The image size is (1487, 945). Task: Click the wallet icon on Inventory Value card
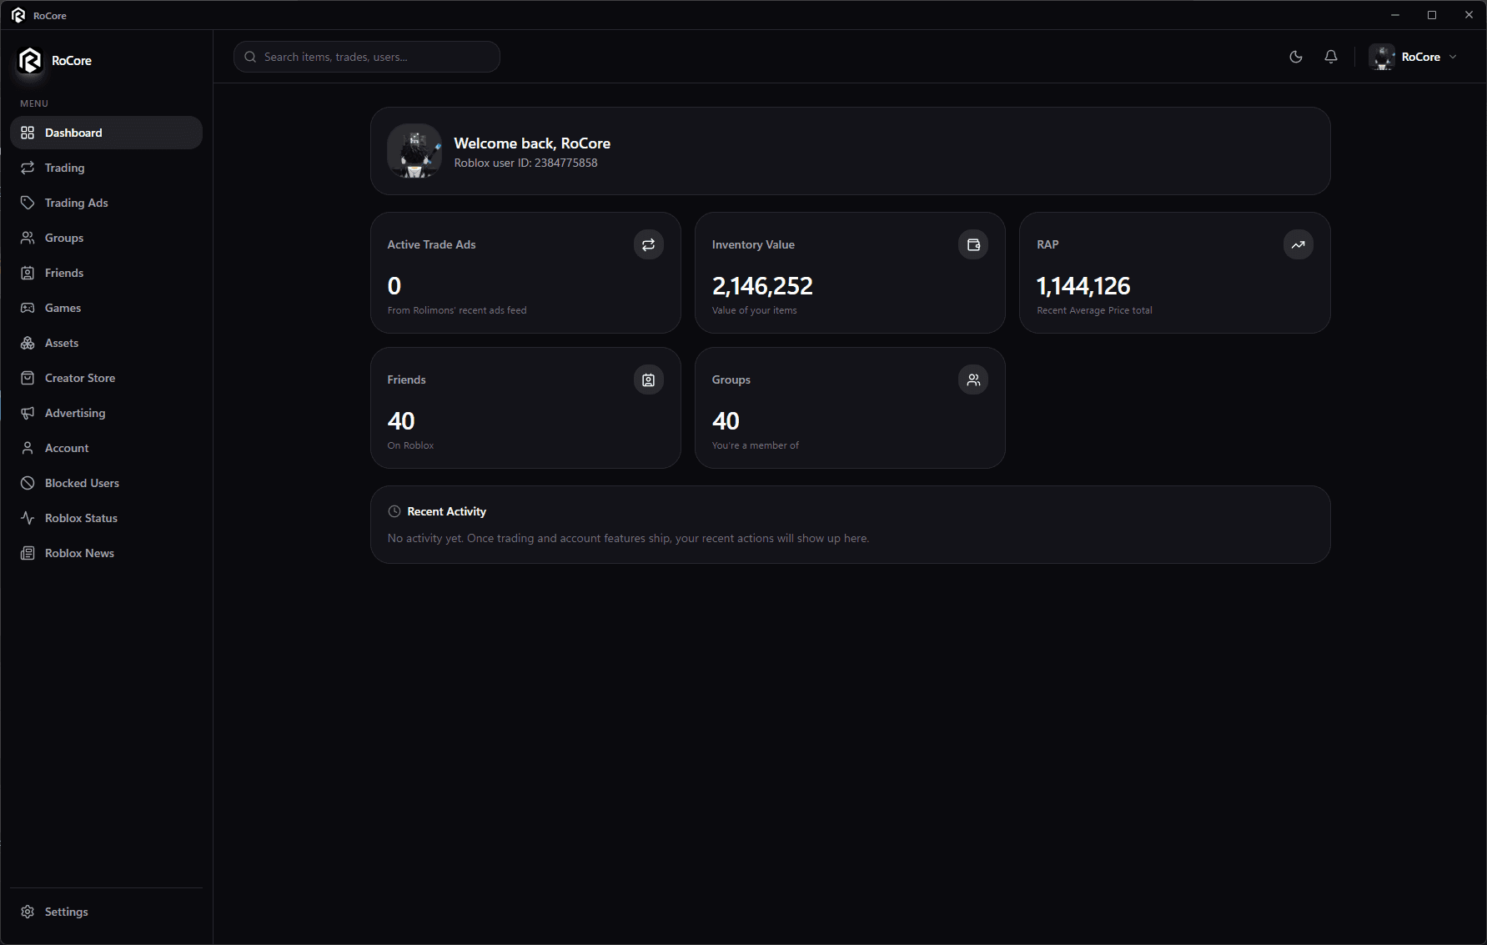tap(973, 244)
